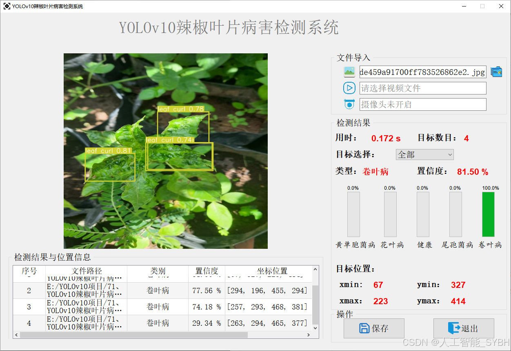This screenshot has height=351, width=511.
Task: Click the 0.172 s elapsed time value
Action: [x=386, y=138]
